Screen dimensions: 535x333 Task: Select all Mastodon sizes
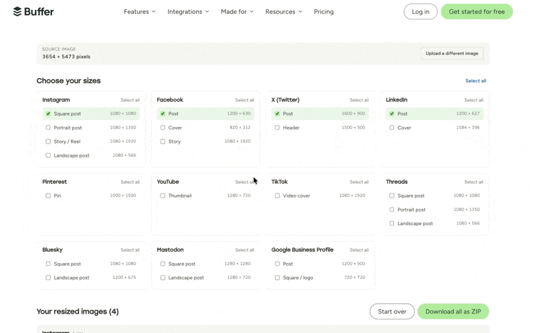[245, 250]
